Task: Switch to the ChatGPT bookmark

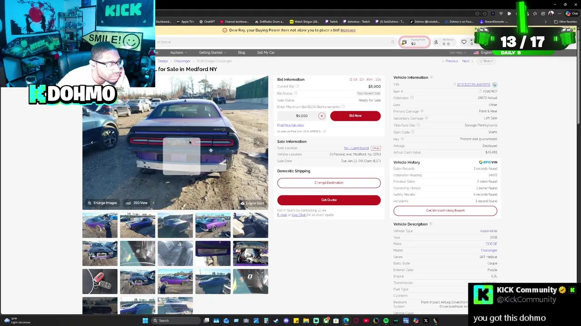Action: click(x=207, y=22)
